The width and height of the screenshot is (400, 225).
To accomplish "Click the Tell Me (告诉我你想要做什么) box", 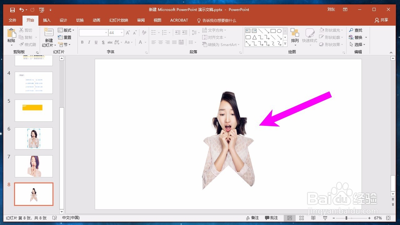I will (216, 20).
